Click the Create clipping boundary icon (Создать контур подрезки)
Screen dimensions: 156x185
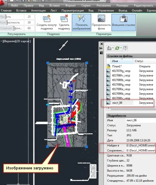47,22
